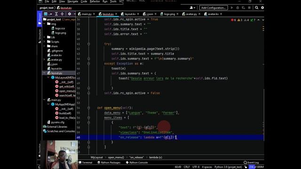Open the Python Packages tool window

point(109,162)
